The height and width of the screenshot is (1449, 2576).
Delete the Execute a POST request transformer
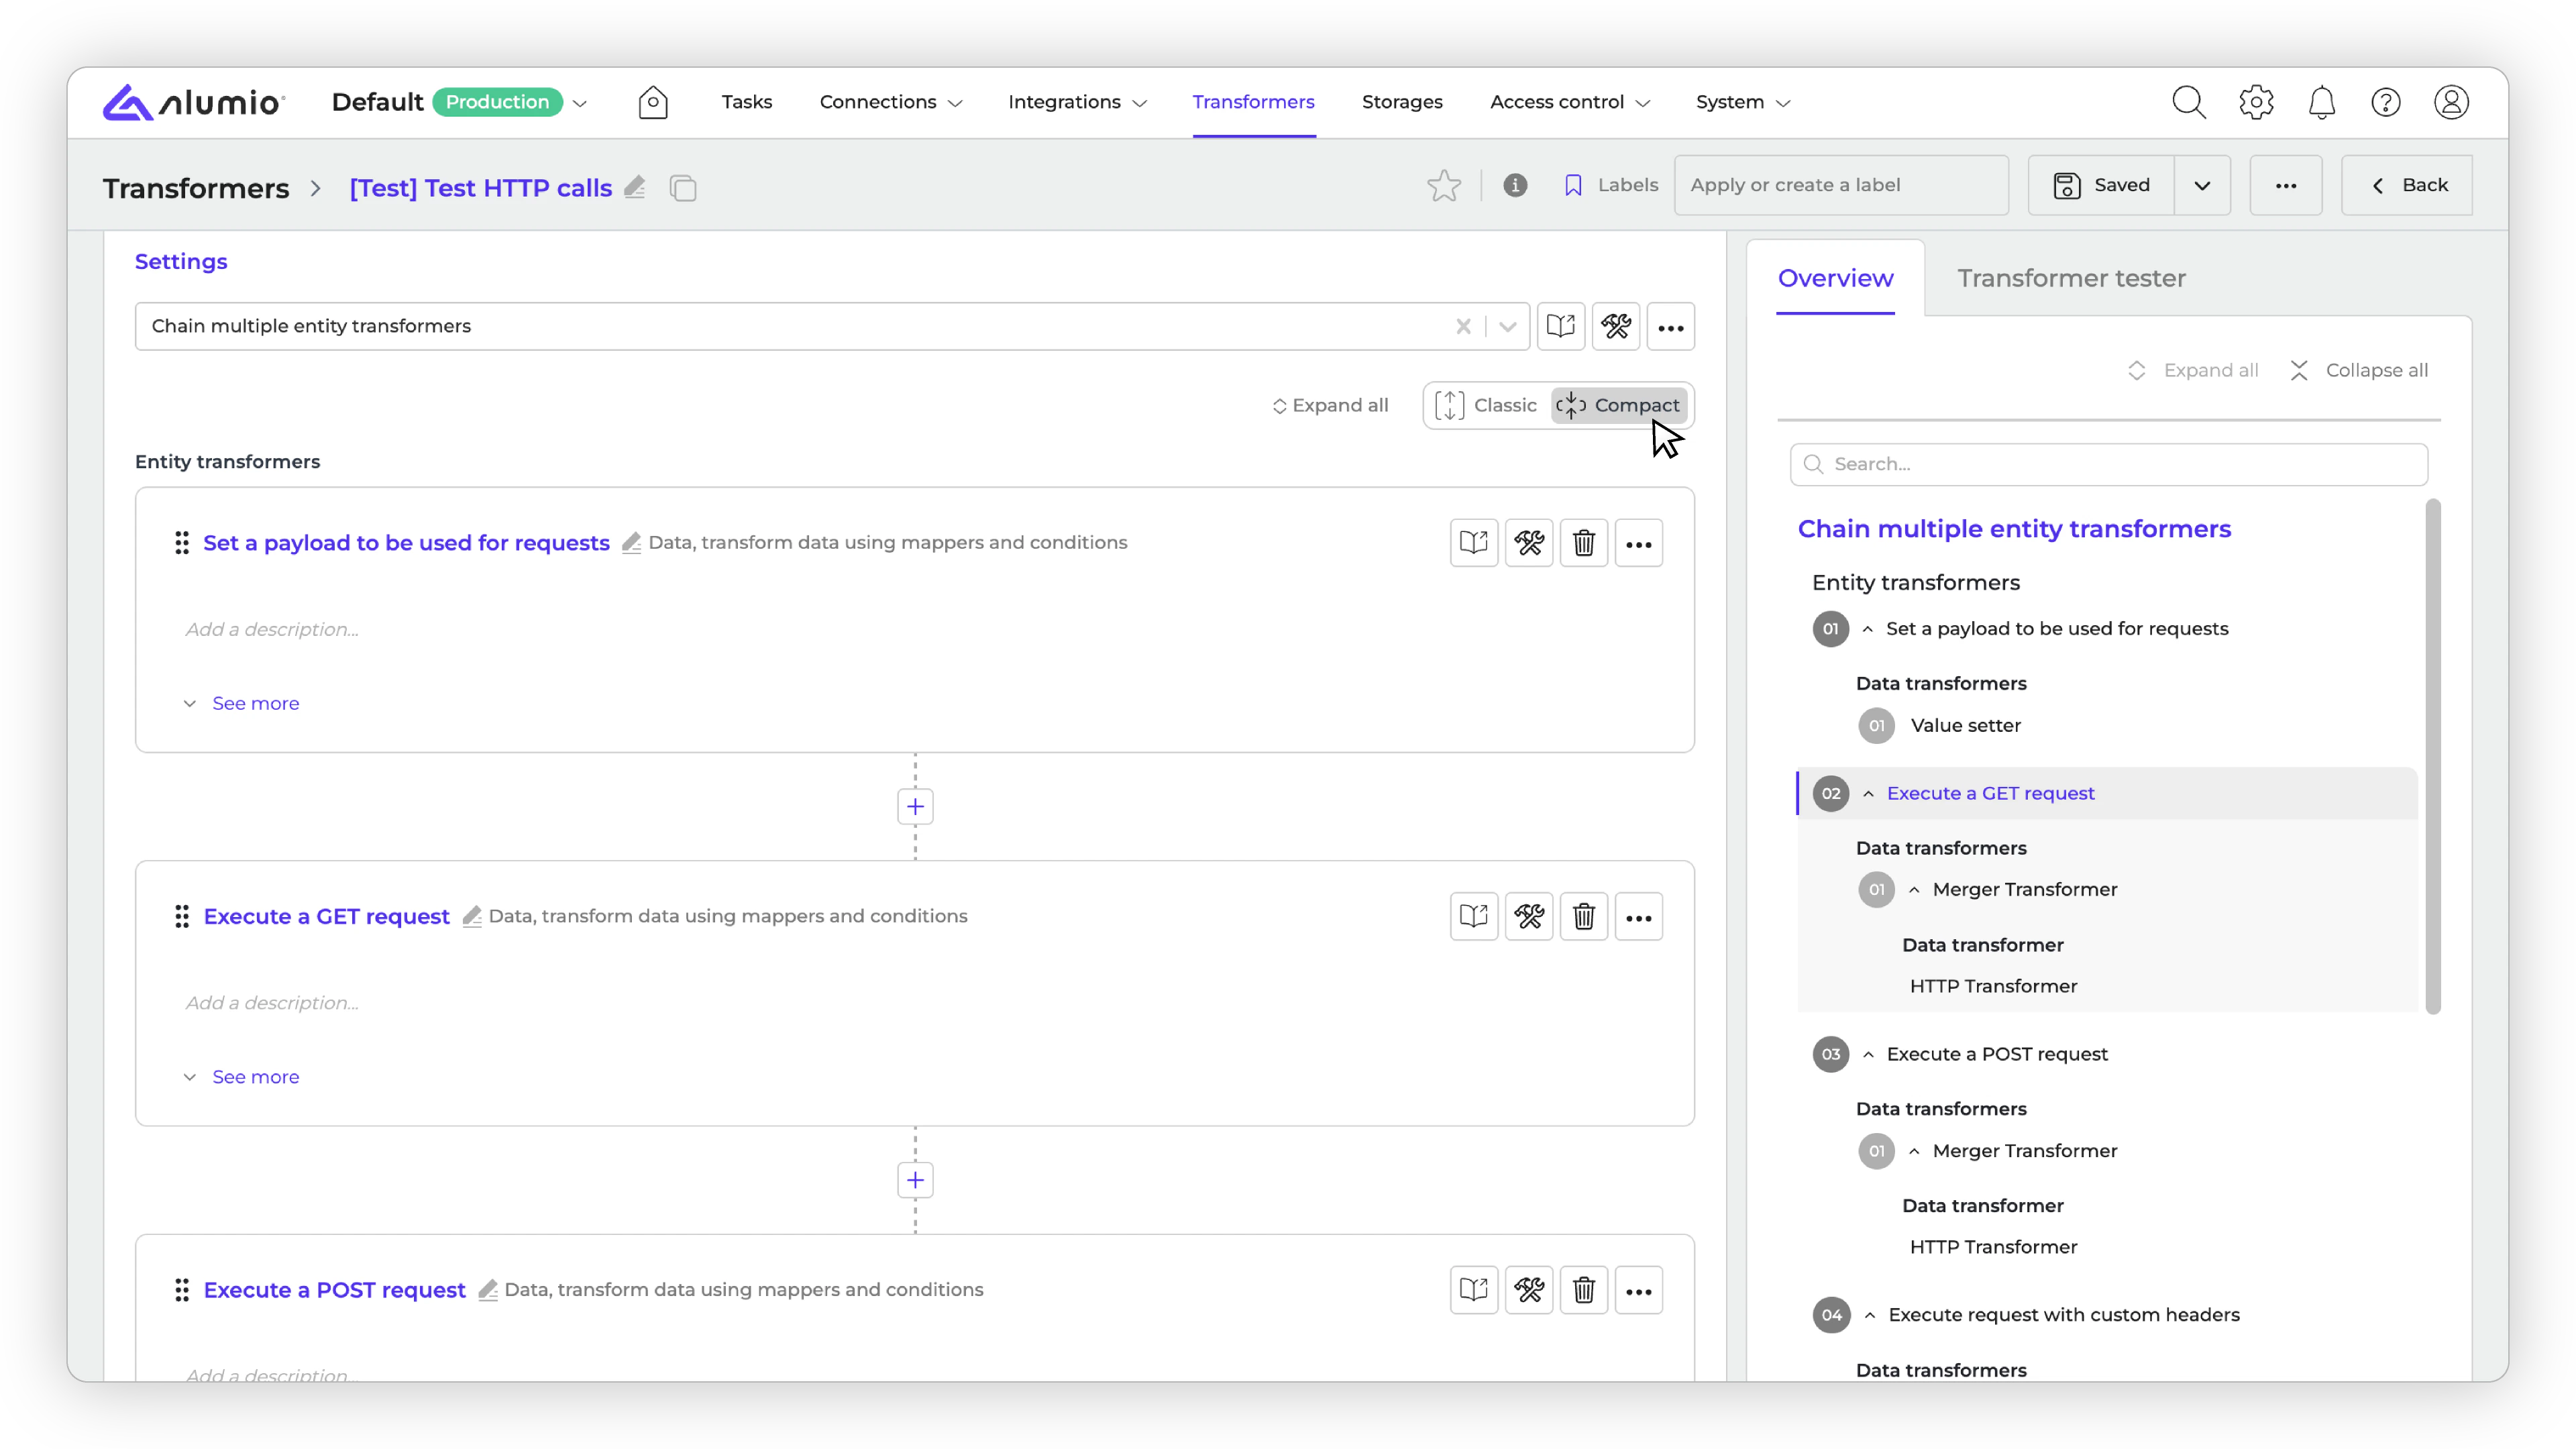tap(1584, 1290)
